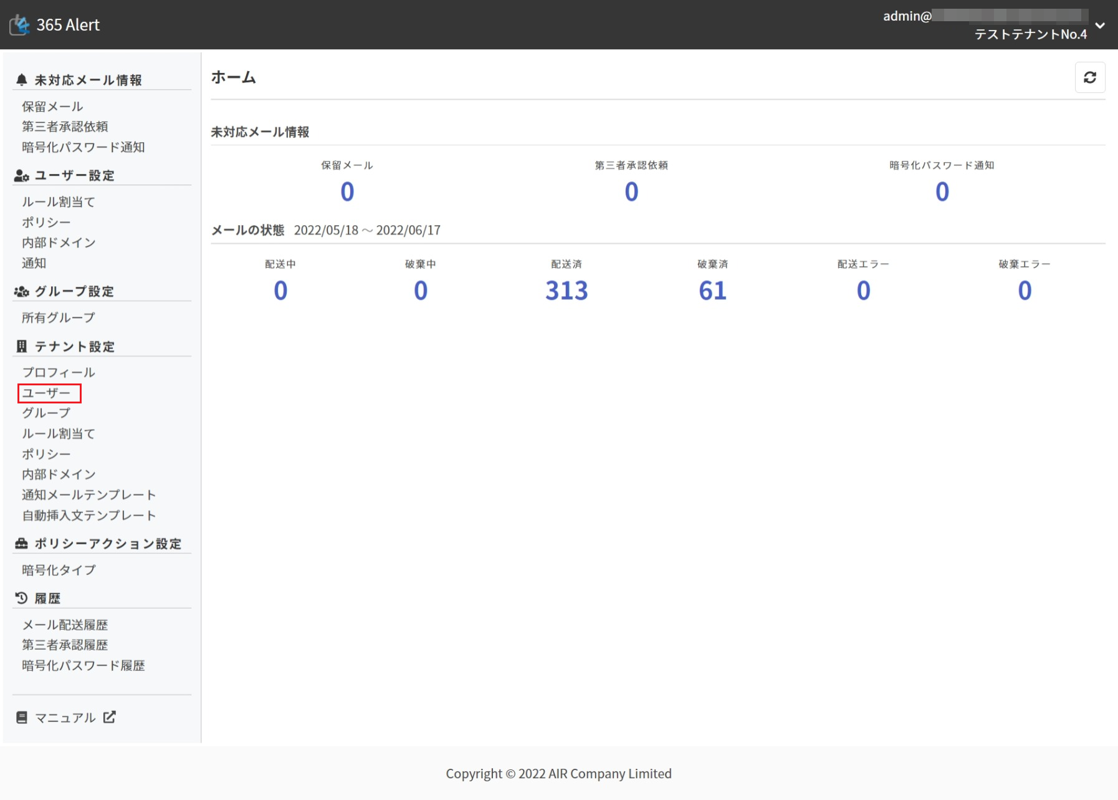Select 暗号化タイプ in the sidebar
This screenshot has width=1118, height=800.
click(59, 570)
